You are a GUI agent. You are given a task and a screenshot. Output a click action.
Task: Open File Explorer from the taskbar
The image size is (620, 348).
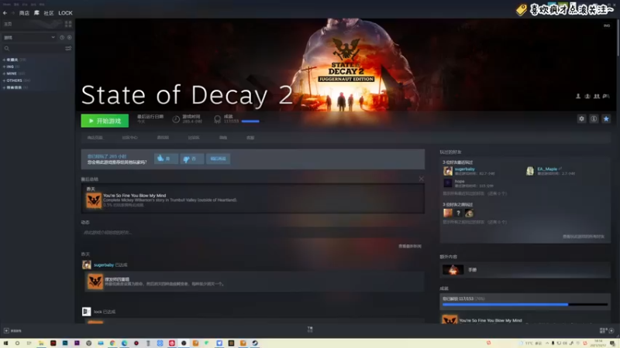41,343
